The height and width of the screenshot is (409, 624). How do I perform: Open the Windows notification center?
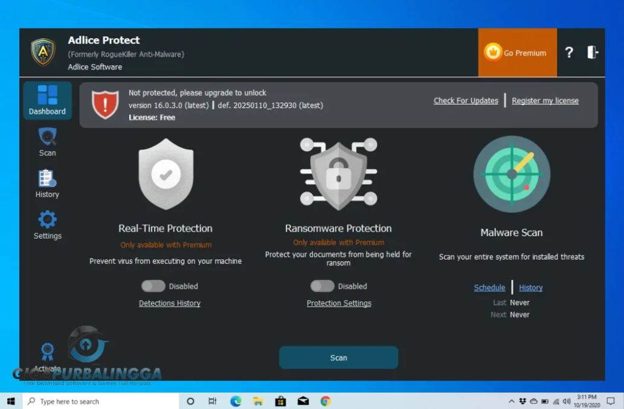611,401
